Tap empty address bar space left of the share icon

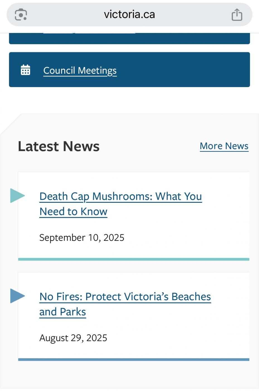[x=195, y=15]
